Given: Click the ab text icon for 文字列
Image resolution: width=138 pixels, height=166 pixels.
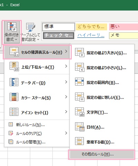Looking at the screenshot, I should [x=80, y=112].
